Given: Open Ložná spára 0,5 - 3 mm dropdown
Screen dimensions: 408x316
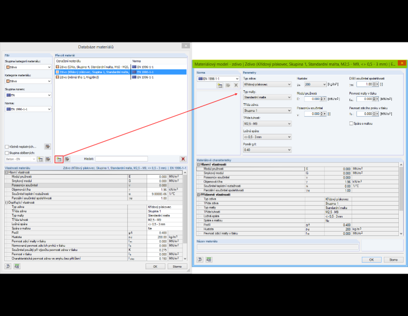Looking at the screenshot, I should pos(267,137).
